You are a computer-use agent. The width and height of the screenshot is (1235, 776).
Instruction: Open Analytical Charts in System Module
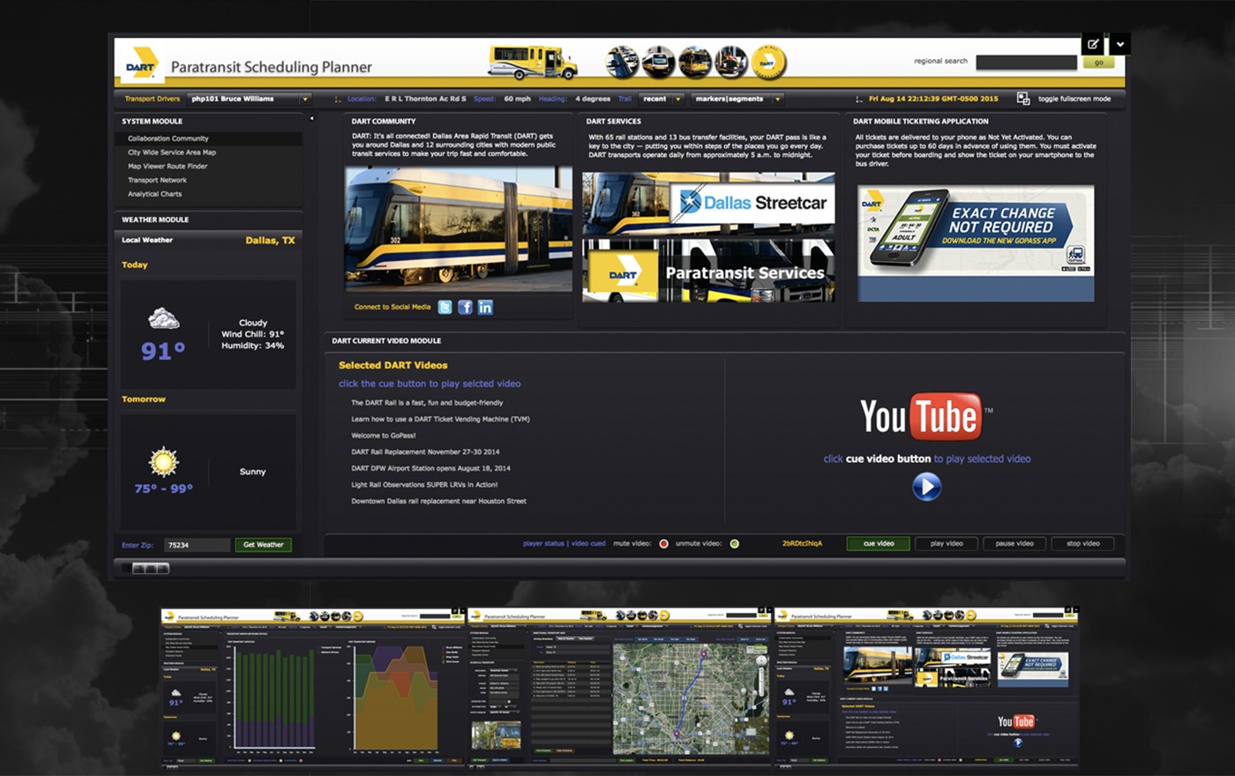pos(154,194)
